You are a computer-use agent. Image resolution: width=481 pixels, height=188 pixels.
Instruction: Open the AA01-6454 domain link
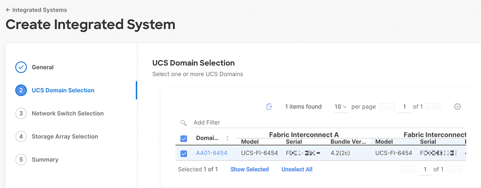212,153
